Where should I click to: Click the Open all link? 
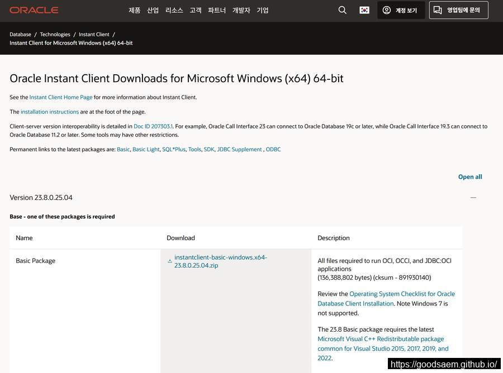click(470, 177)
